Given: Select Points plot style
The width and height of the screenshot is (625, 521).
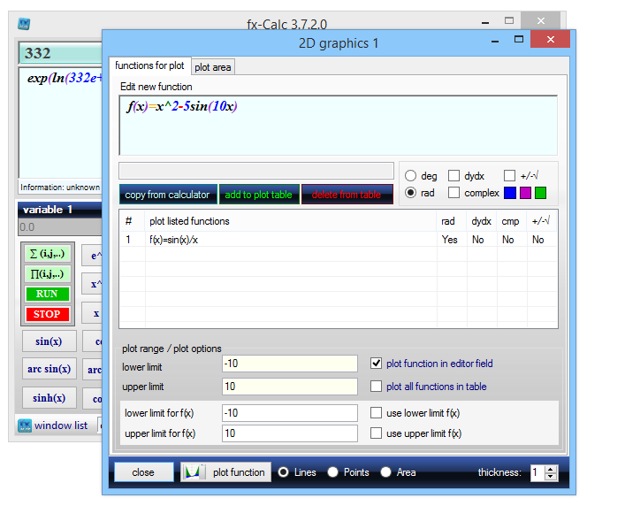Looking at the screenshot, I should click(332, 472).
